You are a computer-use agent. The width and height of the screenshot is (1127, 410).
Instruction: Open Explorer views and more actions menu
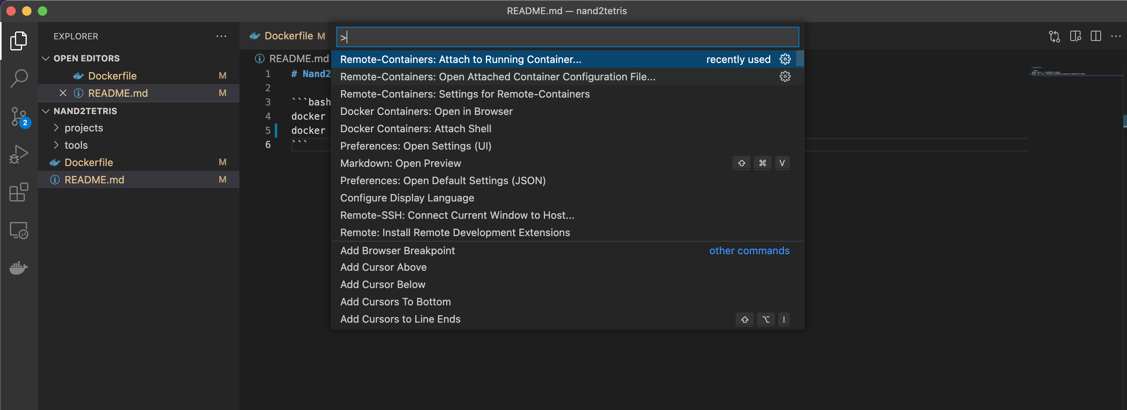221,36
